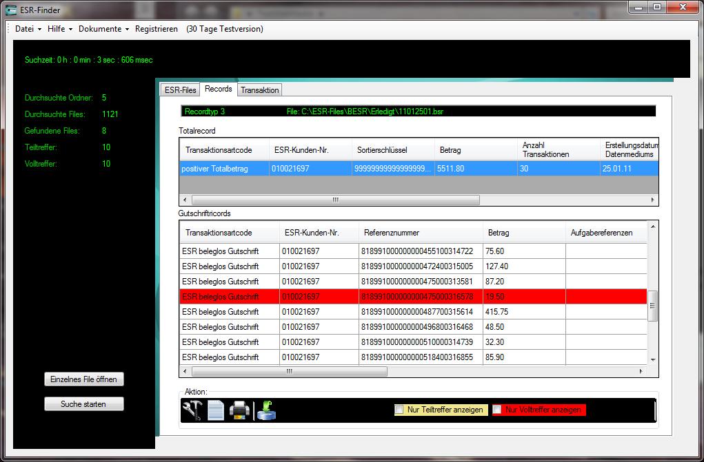The height and width of the screenshot is (462, 704).
Task: Switch to the Transaktion tab
Action: tap(259, 90)
